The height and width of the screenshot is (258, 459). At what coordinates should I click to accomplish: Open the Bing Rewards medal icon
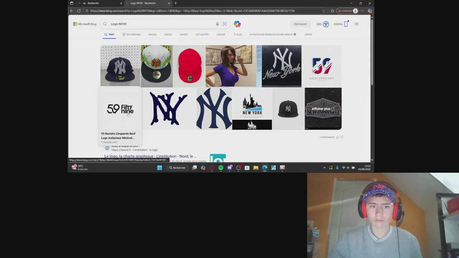326,24
